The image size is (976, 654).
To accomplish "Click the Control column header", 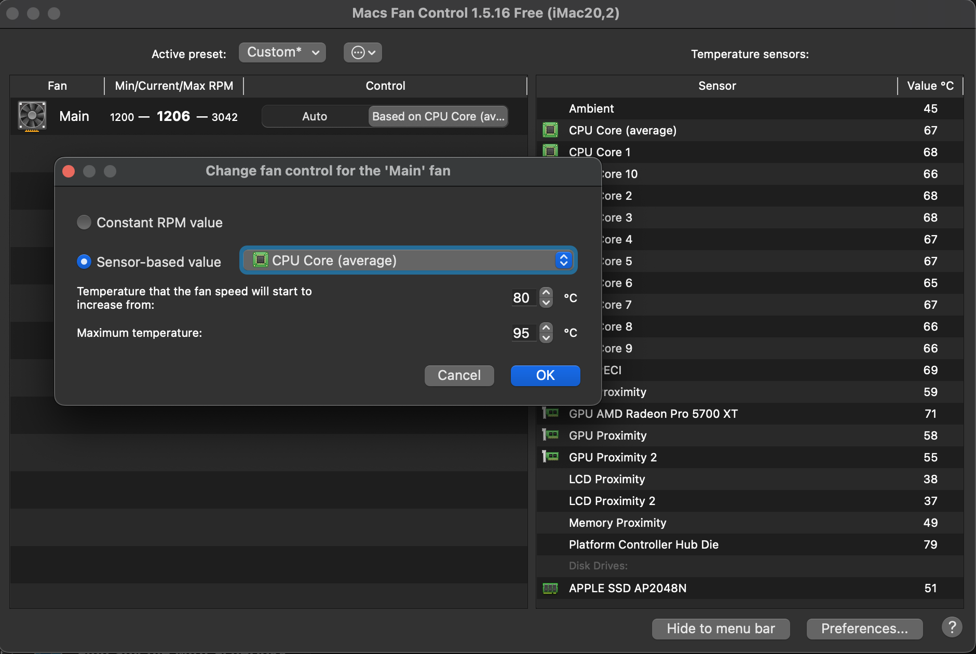I will (385, 86).
